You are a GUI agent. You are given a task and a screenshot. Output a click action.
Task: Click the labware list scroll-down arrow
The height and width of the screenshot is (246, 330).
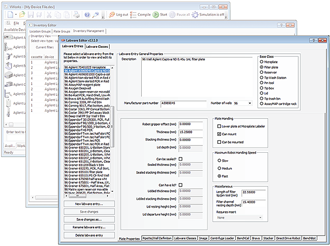coord(112,191)
